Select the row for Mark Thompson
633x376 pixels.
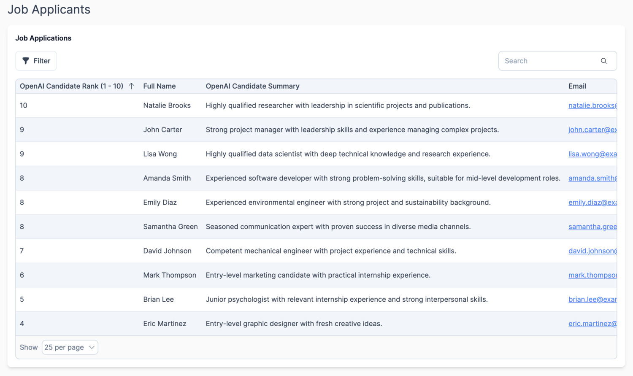pyautogui.click(x=295, y=275)
